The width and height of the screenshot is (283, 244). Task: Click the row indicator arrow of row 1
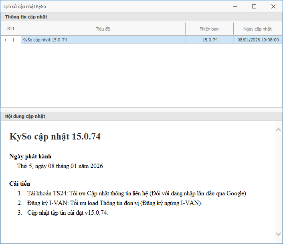pos(6,40)
